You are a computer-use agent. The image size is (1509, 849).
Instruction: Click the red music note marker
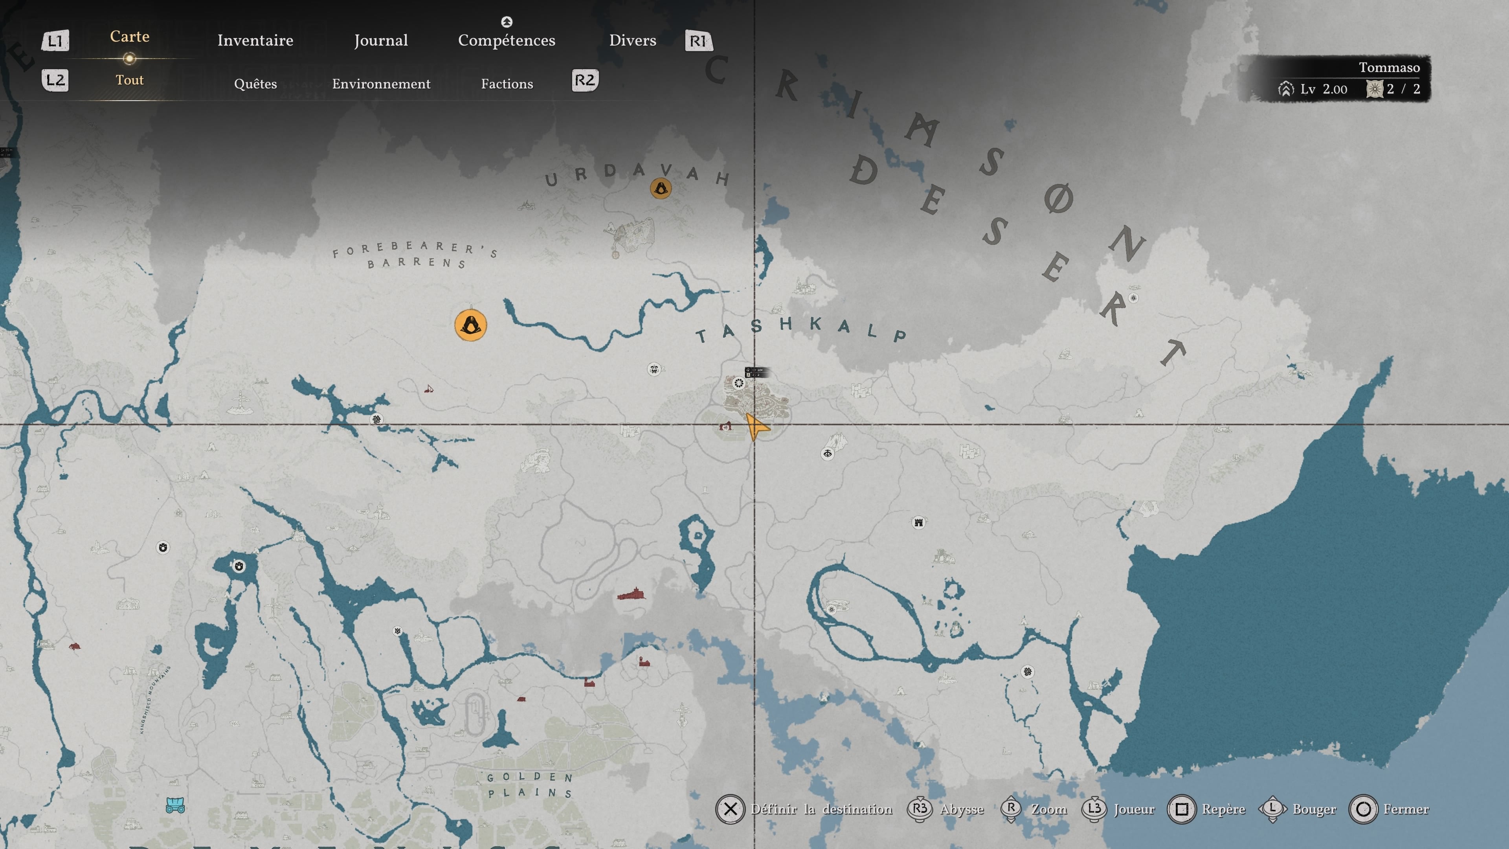(x=429, y=388)
